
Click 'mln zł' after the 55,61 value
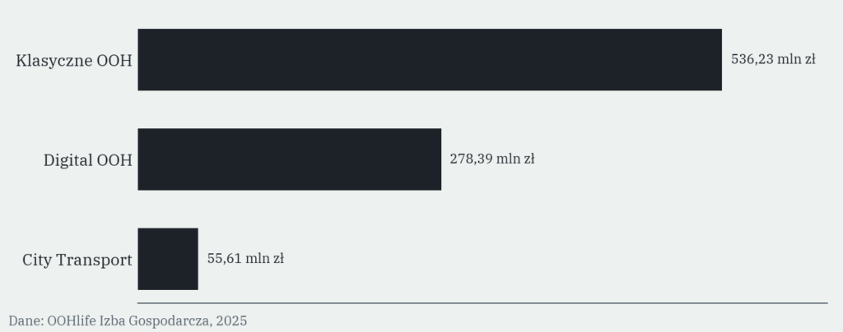[x=264, y=259]
